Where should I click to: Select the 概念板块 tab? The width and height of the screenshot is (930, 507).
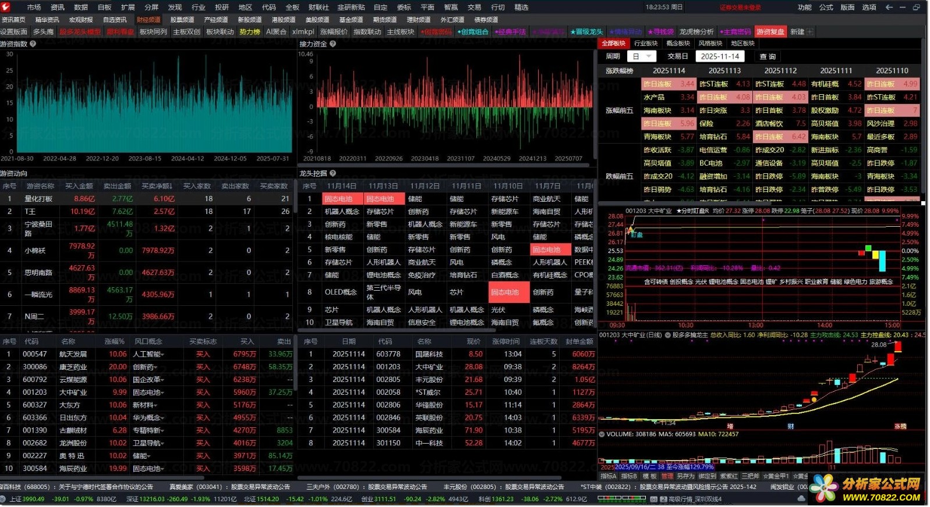[678, 44]
